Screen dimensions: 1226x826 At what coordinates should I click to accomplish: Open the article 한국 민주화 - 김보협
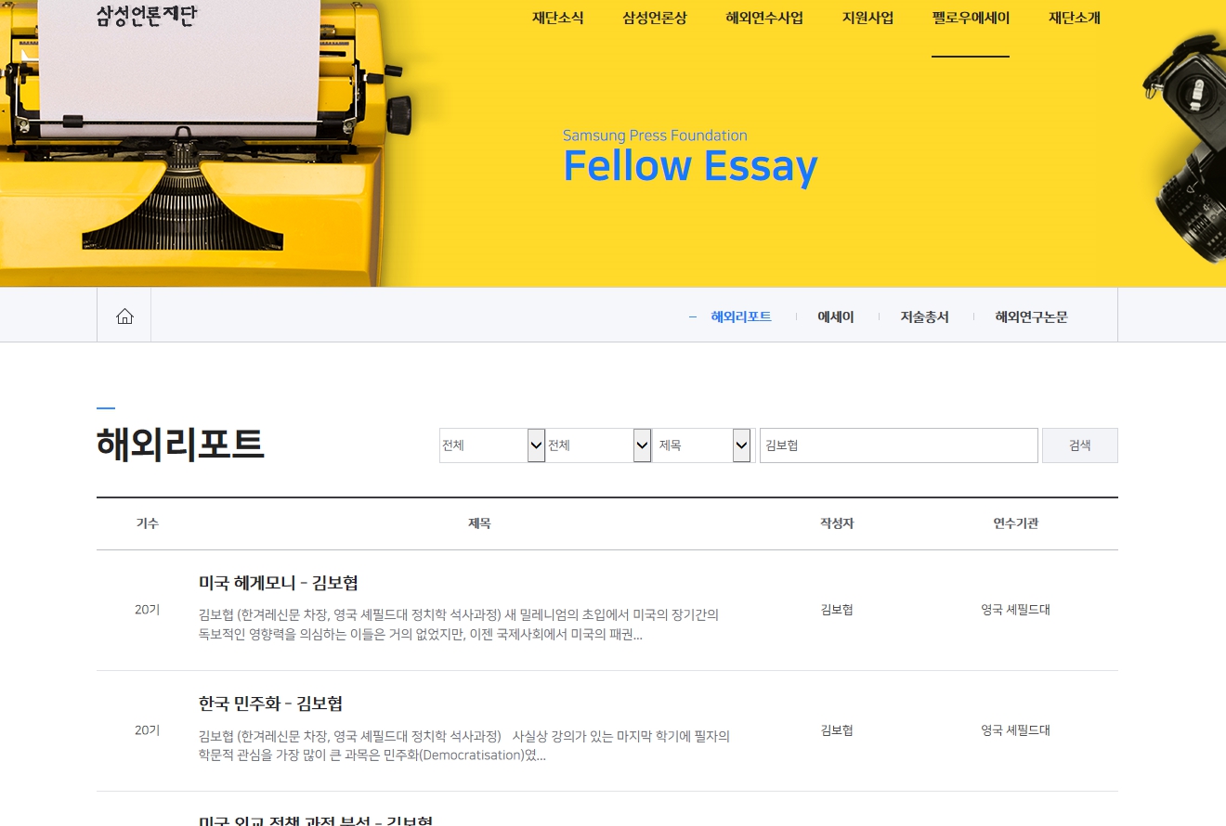tap(270, 703)
